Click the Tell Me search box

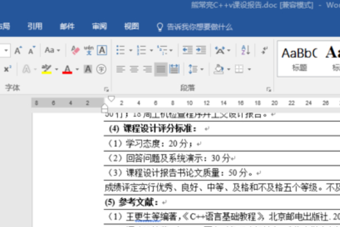pos(199,27)
